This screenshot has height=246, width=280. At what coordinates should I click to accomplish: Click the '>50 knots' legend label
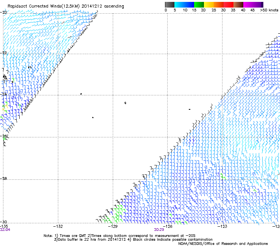tap(269, 10)
